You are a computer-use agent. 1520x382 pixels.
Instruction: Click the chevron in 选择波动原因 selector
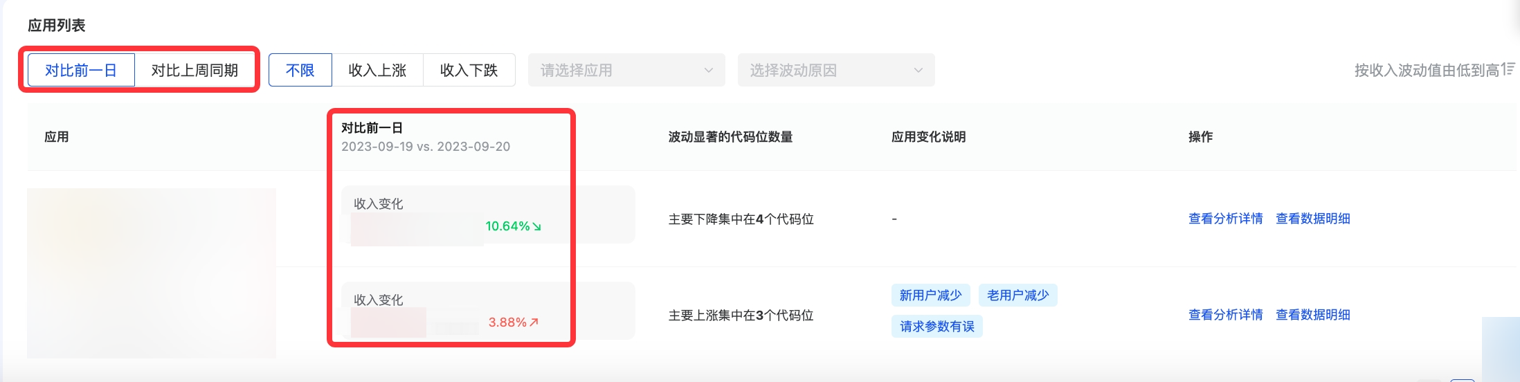(x=918, y=70)
